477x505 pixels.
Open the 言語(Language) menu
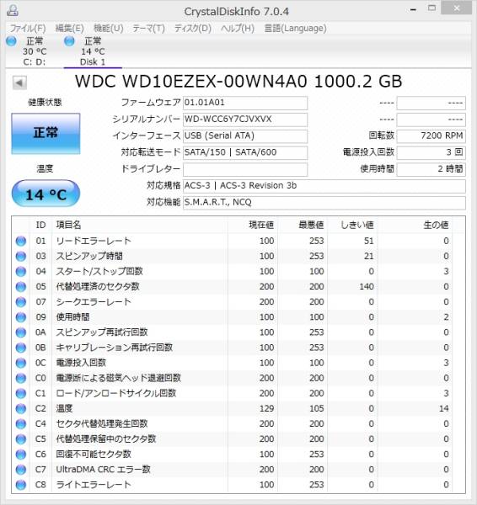295,29
